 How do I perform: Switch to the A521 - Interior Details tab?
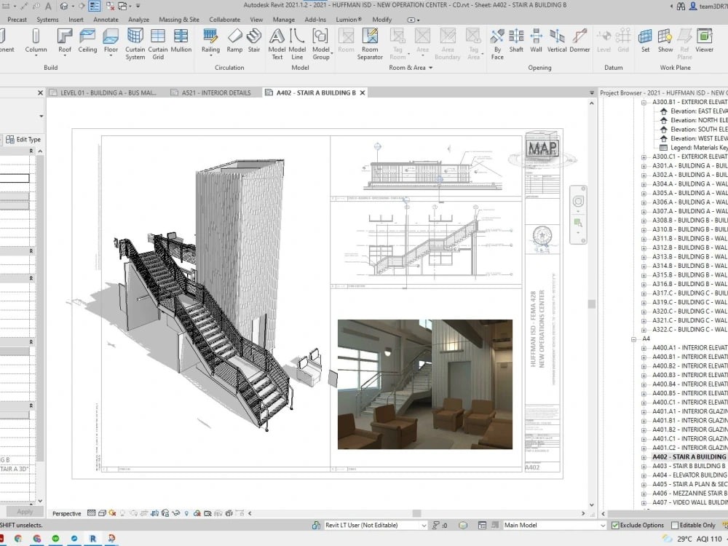215,93
